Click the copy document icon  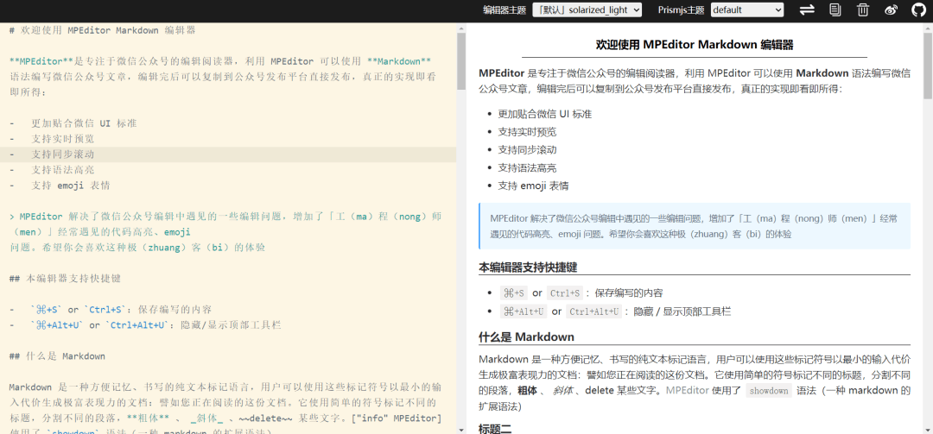point(836,9)
